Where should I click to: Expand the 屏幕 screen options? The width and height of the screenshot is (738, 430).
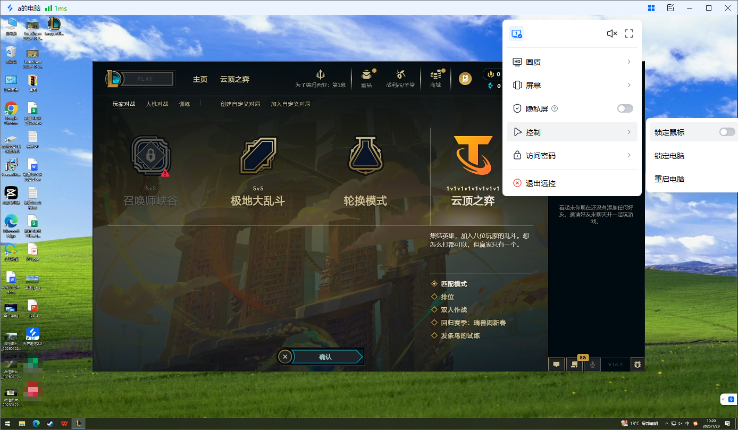[572, 85]
